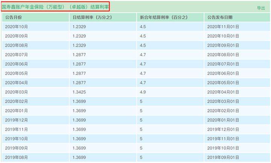Click annual rate 4.7 in 2020年04月 row

[143, 83]
